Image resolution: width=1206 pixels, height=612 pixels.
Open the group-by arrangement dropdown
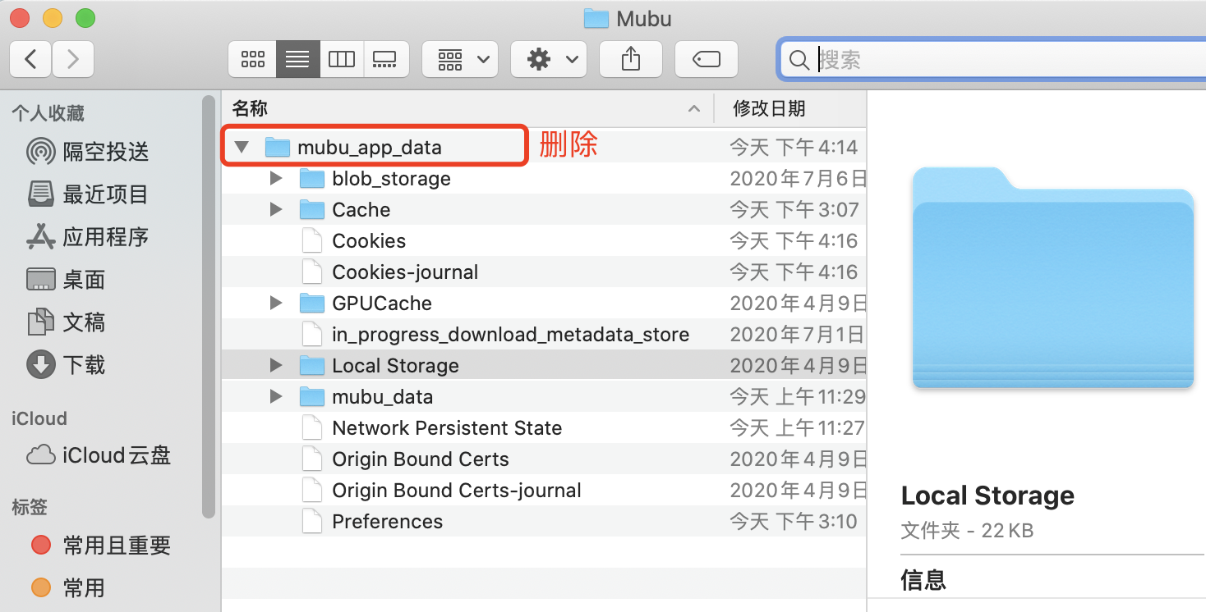point(460,59)
